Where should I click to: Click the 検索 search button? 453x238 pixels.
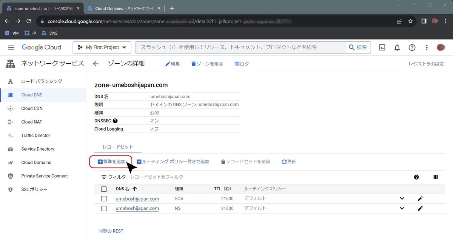(x=358, y=47)
